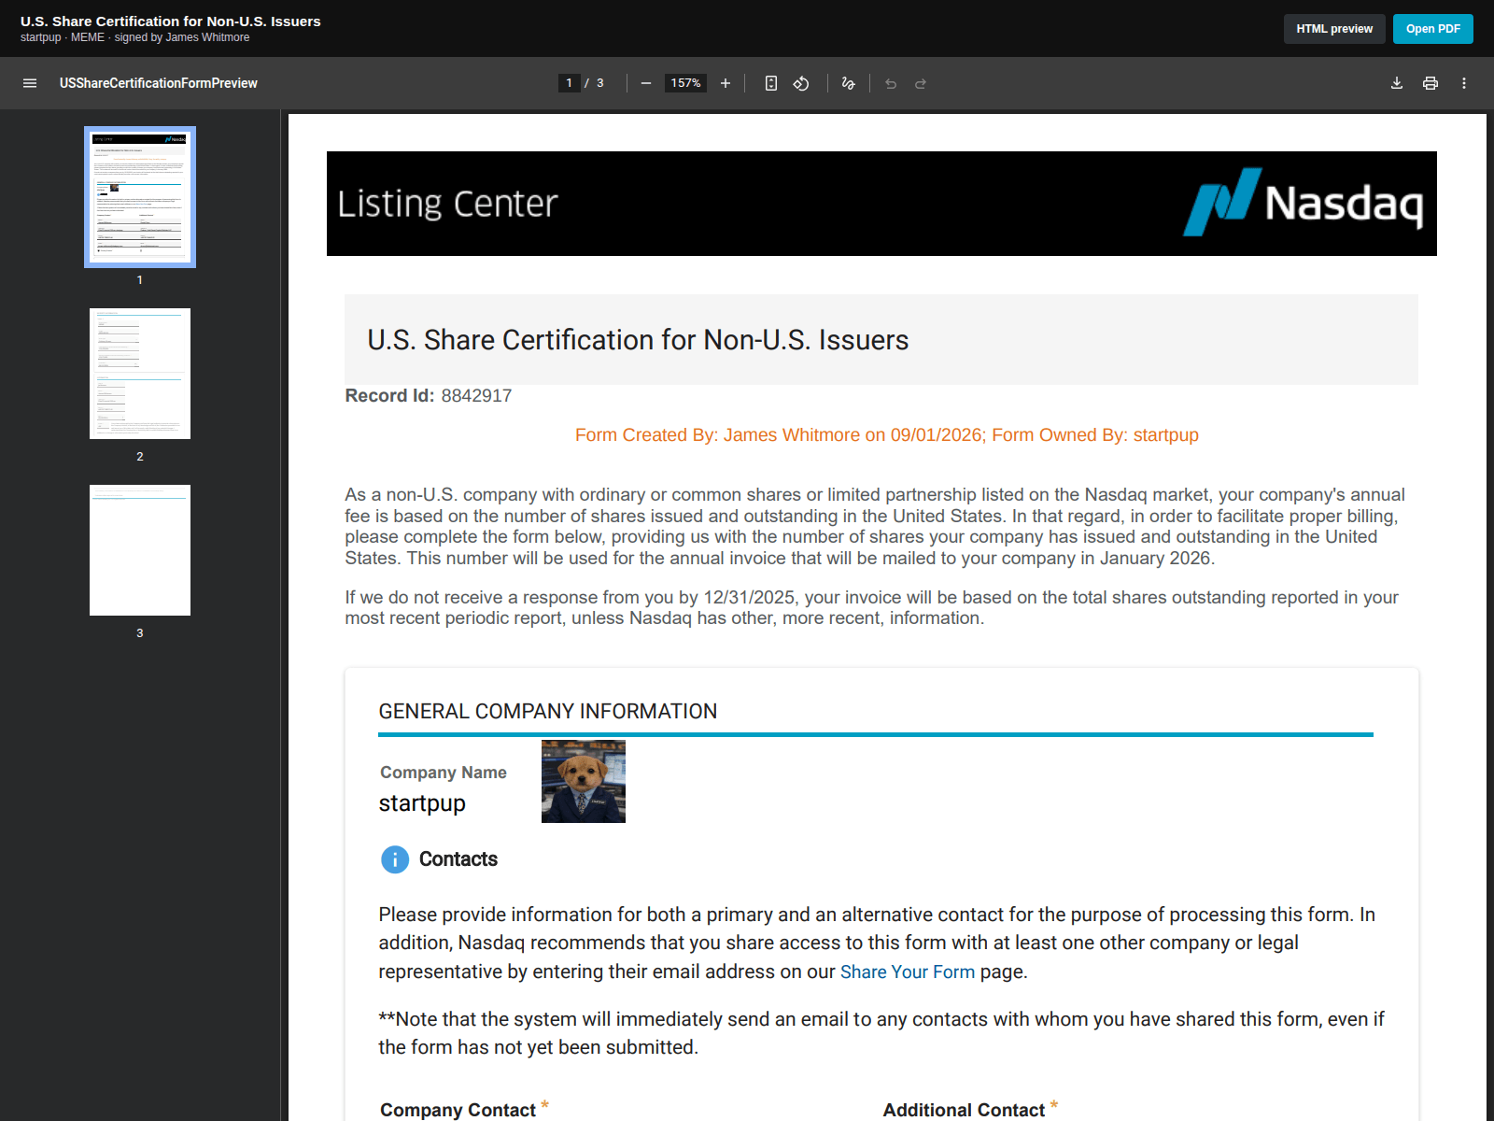Click the company name startpup text
This screenshot has width=1494, height=1121.
click(x=422, y=803)
